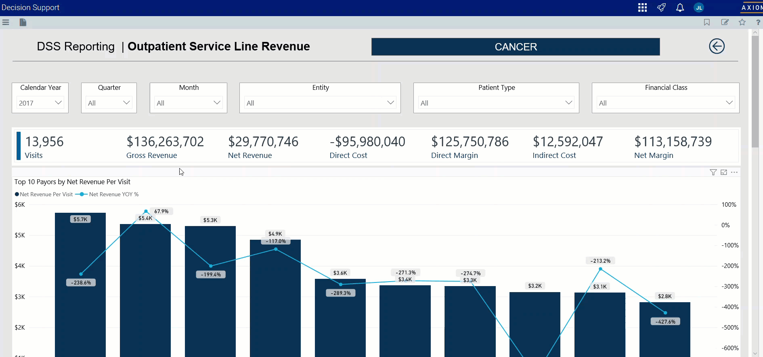Click the -$95,980,040 Direct Cost value
The height and width of the screenshot is (357, 763).
point(367,141)
